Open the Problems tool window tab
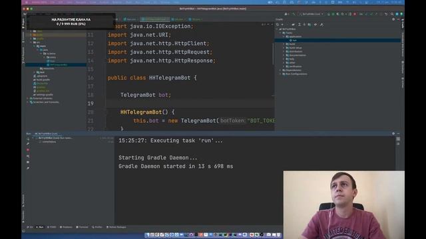Viewport: 426px width, 239px height. [66, 227]
